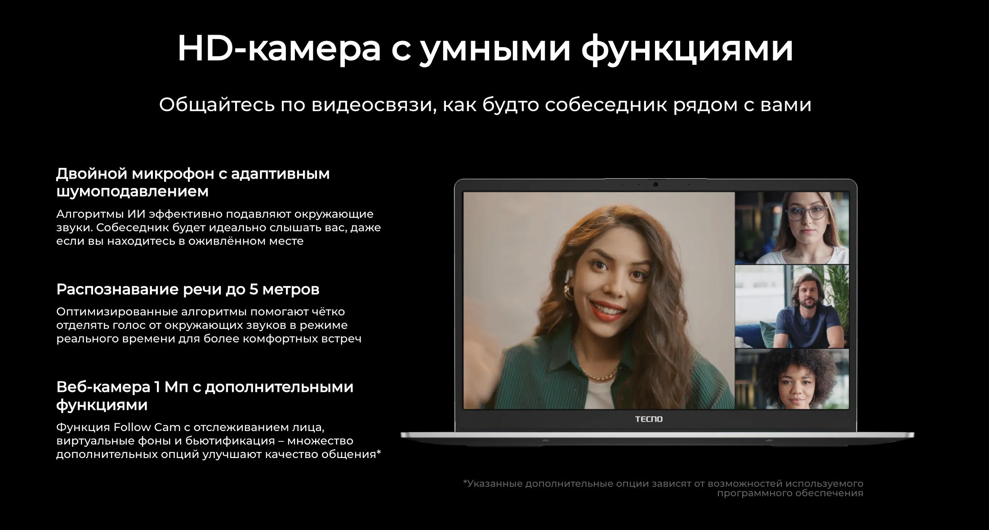
Task: Click the webcam lens above the laptop screen
Action: pyautogui.click(x=656, y=184)
